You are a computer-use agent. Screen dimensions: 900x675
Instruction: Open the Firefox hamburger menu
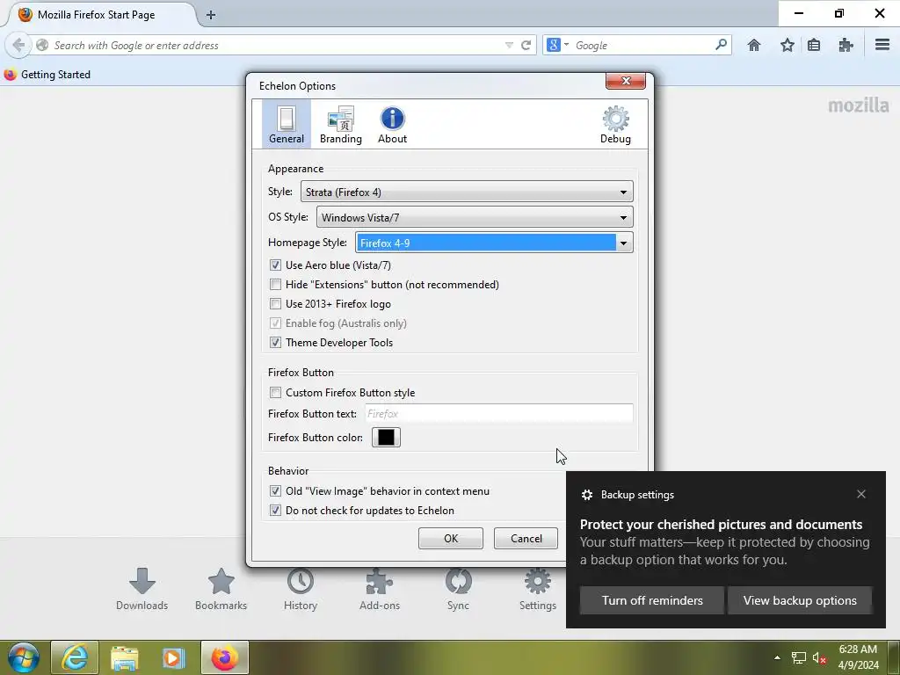pos(882,45)
